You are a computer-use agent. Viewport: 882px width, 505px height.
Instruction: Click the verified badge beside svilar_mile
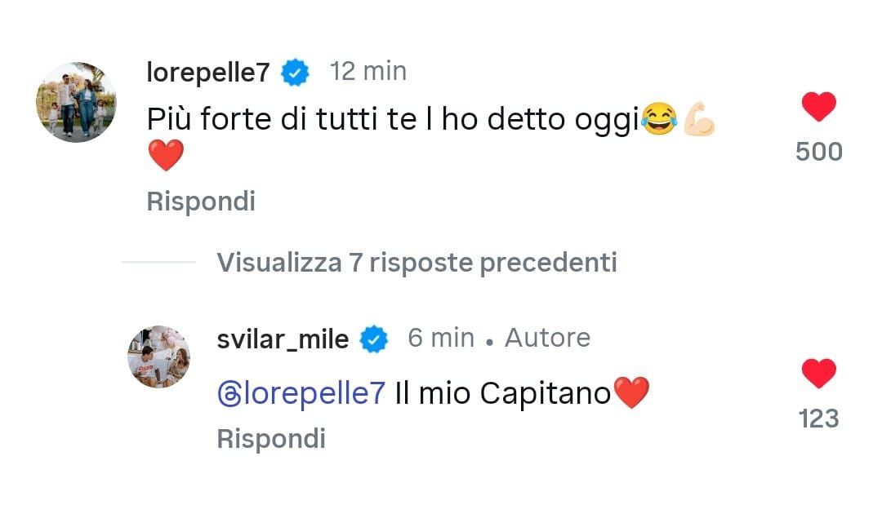tap(374, 339)
